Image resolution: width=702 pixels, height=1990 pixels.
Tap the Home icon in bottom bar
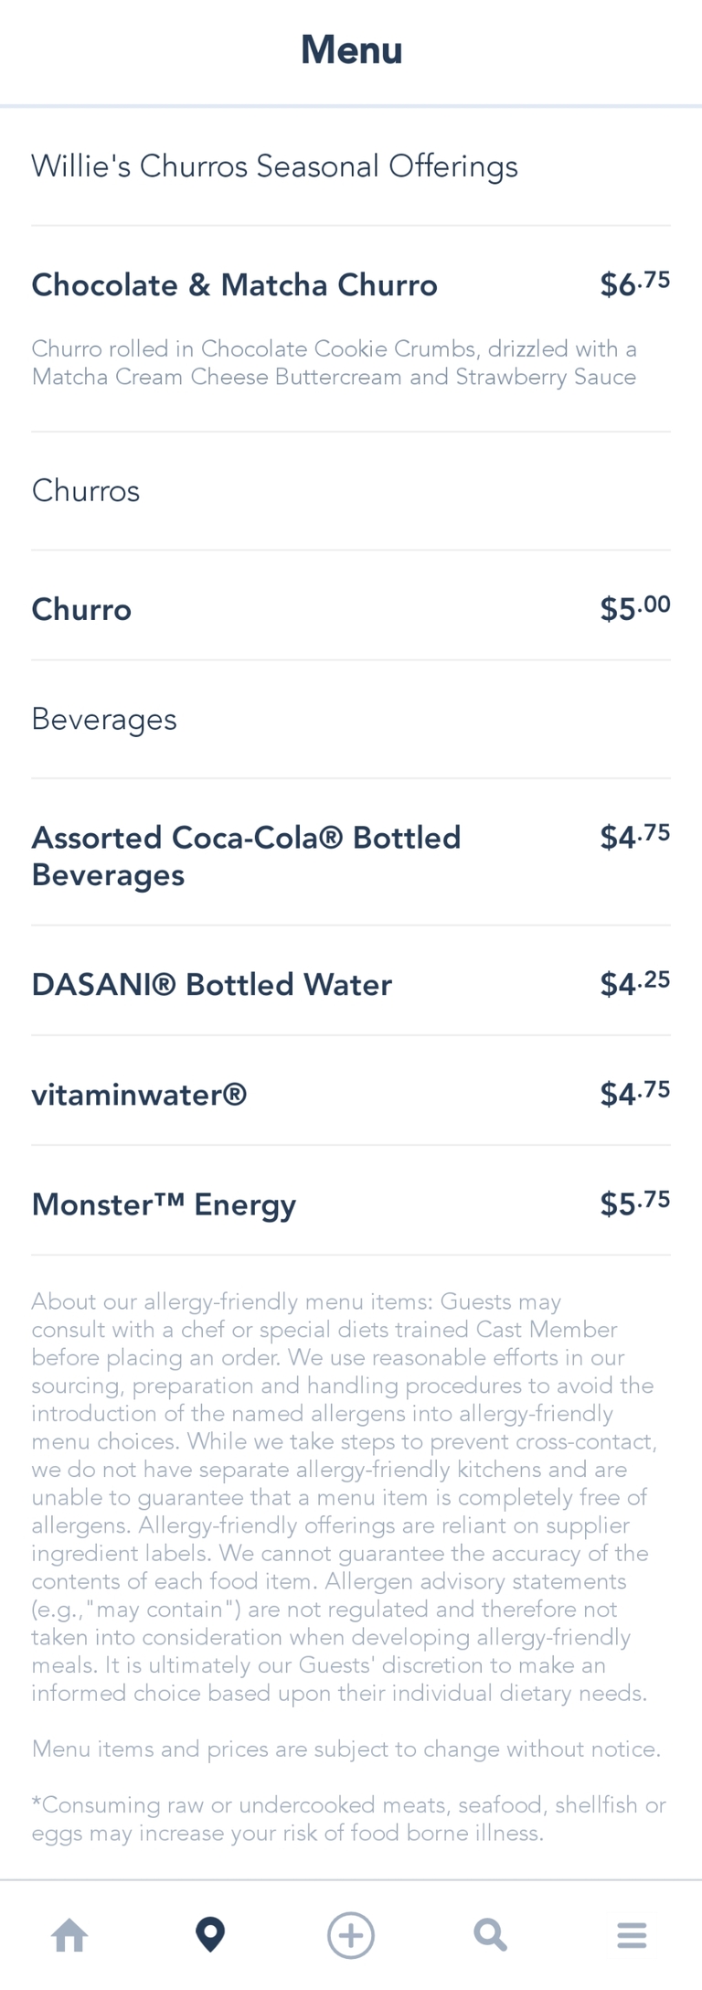tap(69, 1934)
